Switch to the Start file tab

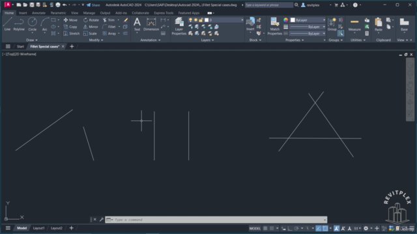20,46
